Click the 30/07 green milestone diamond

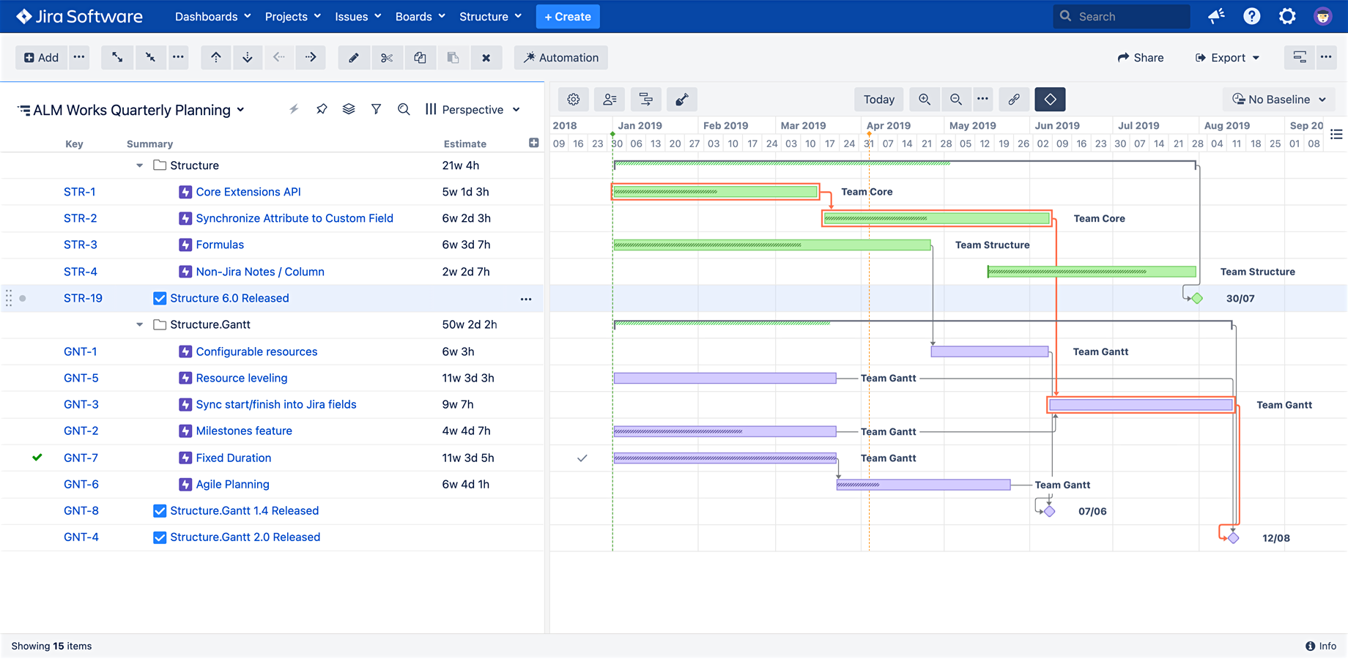[x=1197, y=298]
